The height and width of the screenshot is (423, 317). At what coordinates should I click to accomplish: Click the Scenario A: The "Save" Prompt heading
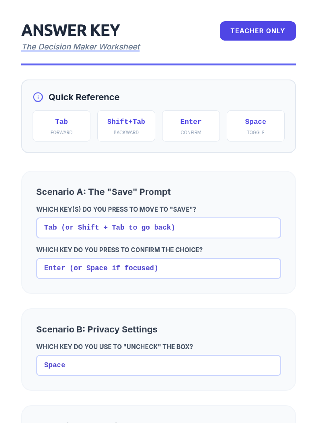pos(103,192)
